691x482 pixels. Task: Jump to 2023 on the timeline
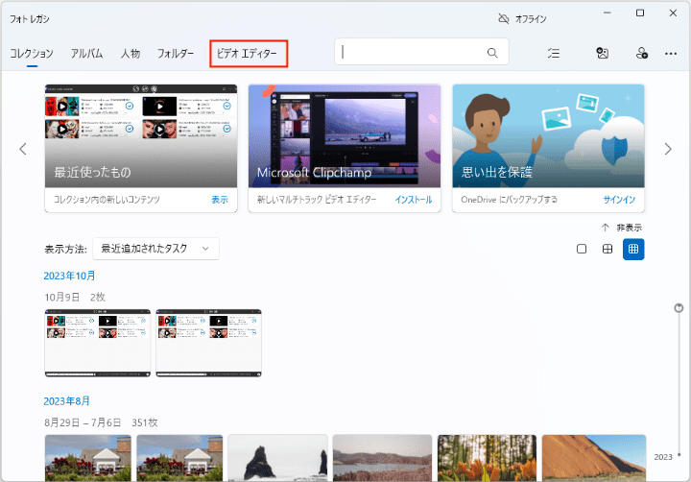(x=663, y=457)
